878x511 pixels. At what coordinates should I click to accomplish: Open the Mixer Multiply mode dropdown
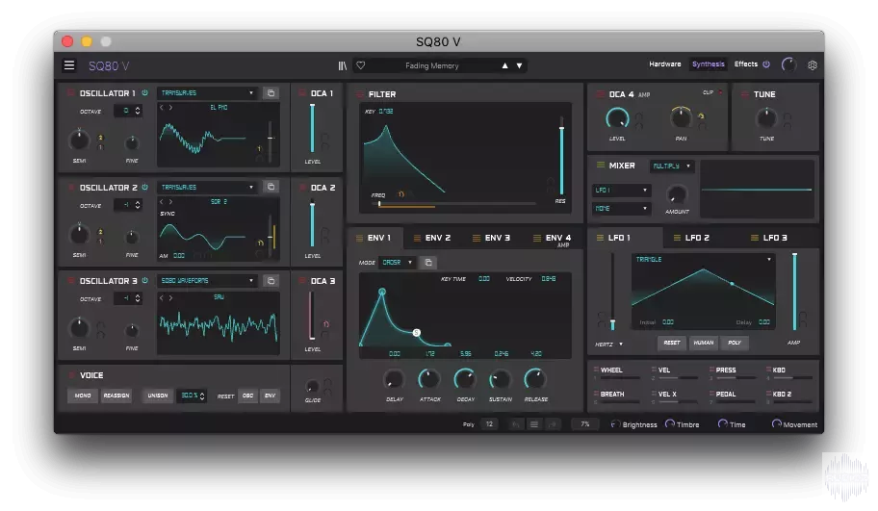click(x=671, y=166)
